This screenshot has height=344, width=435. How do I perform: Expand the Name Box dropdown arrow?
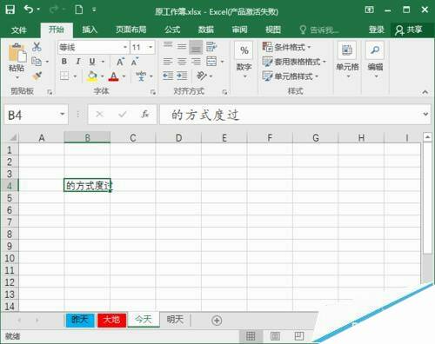click(x=62, y=115)
